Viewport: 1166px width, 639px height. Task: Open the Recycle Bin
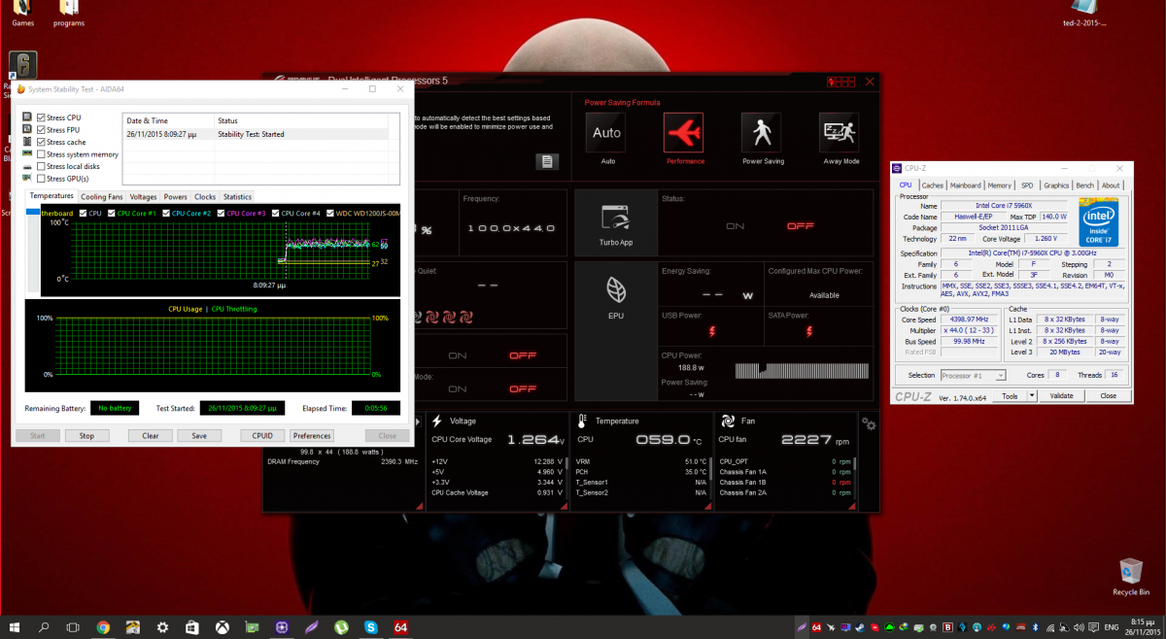pyautogui.click(x=1131, y=576)
